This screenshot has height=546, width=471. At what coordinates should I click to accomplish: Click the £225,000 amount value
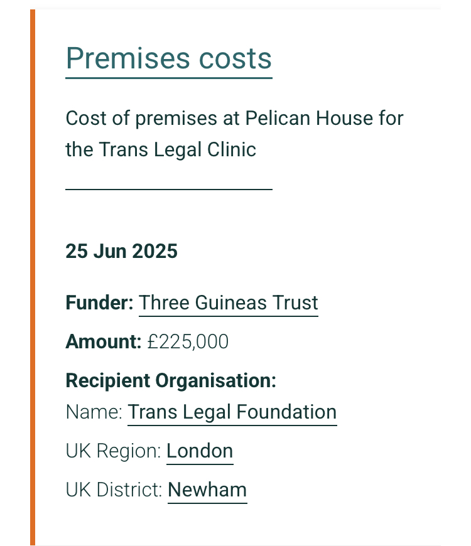click(x=188, y=342)
